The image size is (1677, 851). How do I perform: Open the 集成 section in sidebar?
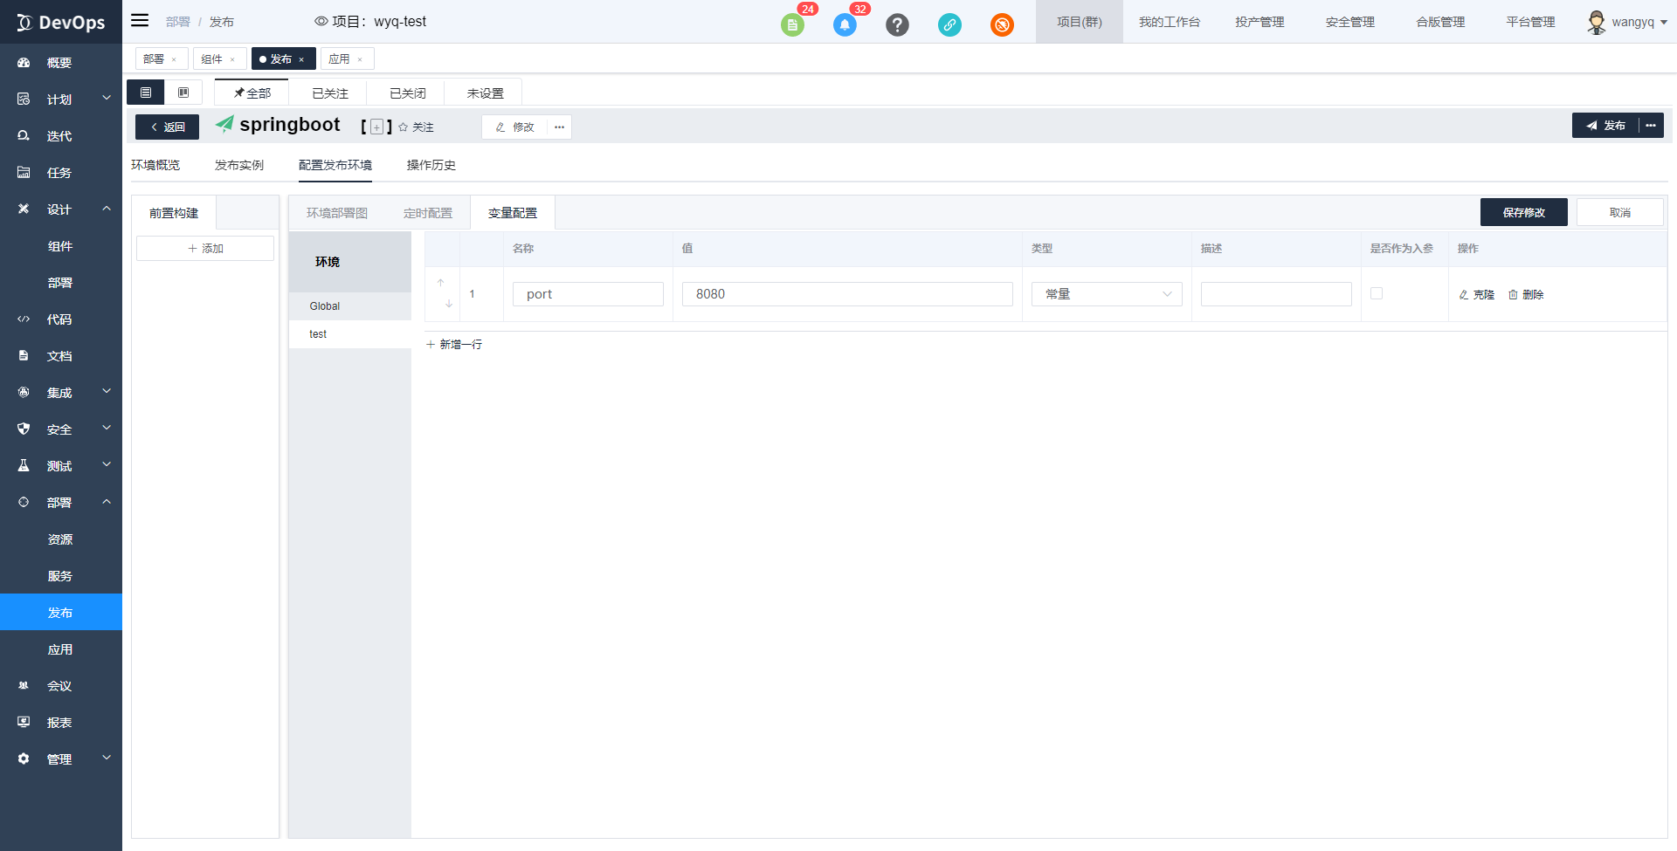[x=59, y=392]
